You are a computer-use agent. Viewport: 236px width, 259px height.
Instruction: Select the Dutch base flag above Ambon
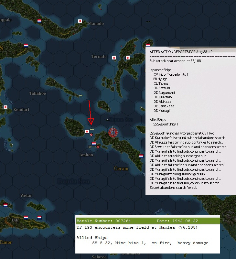pos(94,144)
